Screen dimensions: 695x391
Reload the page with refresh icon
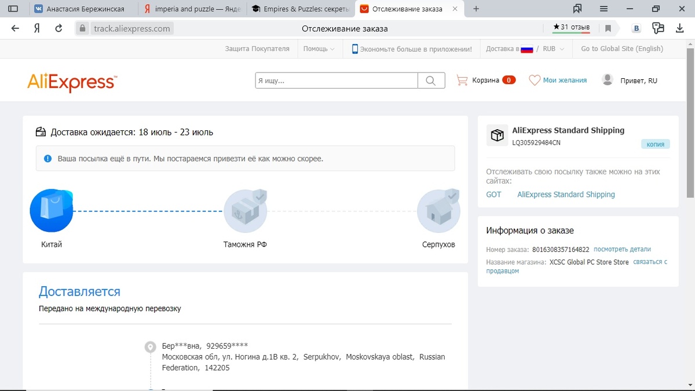pyautogui.click(x=58, y=28)
